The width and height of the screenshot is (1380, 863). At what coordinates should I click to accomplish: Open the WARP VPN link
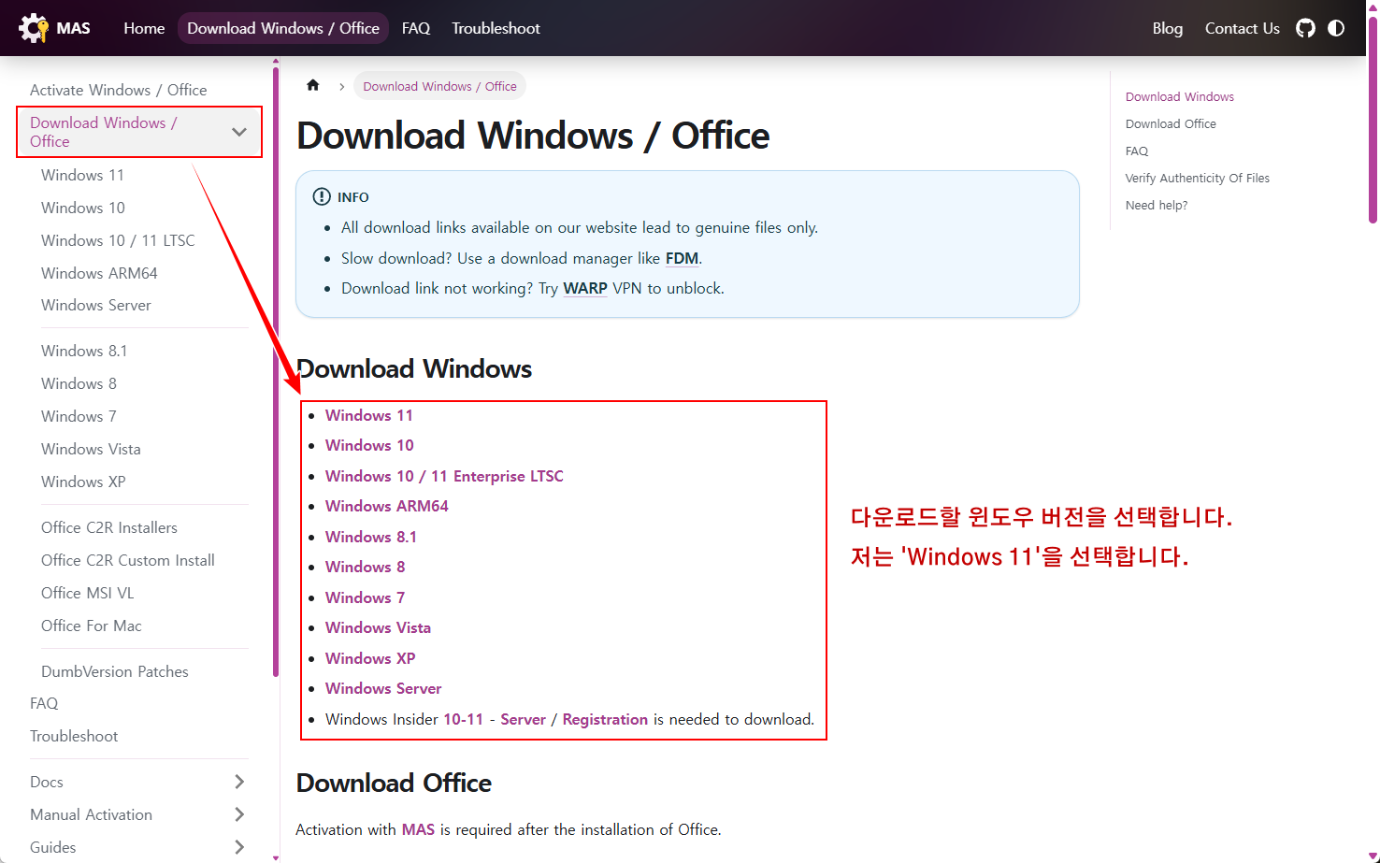point(585,288)
